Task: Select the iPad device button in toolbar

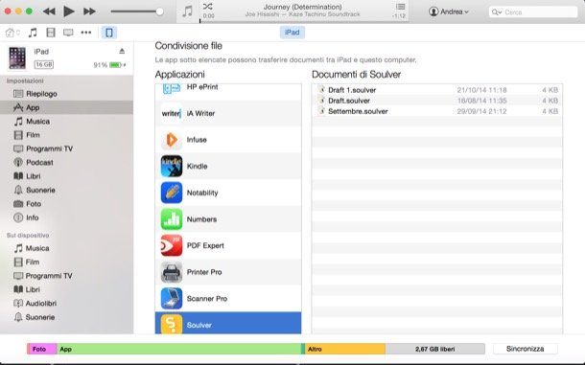Action: coord(109,33)
